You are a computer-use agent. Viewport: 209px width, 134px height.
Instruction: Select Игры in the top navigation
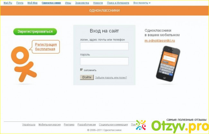[x=68, y=3]
